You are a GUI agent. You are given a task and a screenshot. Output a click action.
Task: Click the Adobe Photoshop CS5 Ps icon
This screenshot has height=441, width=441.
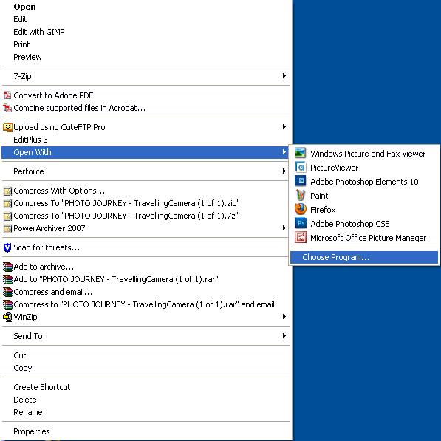tap(301, 223)
